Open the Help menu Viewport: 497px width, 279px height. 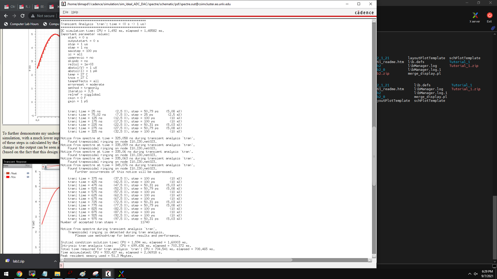75,12
